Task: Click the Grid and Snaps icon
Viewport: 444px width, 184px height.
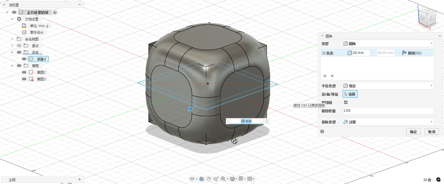Action: 241,179
